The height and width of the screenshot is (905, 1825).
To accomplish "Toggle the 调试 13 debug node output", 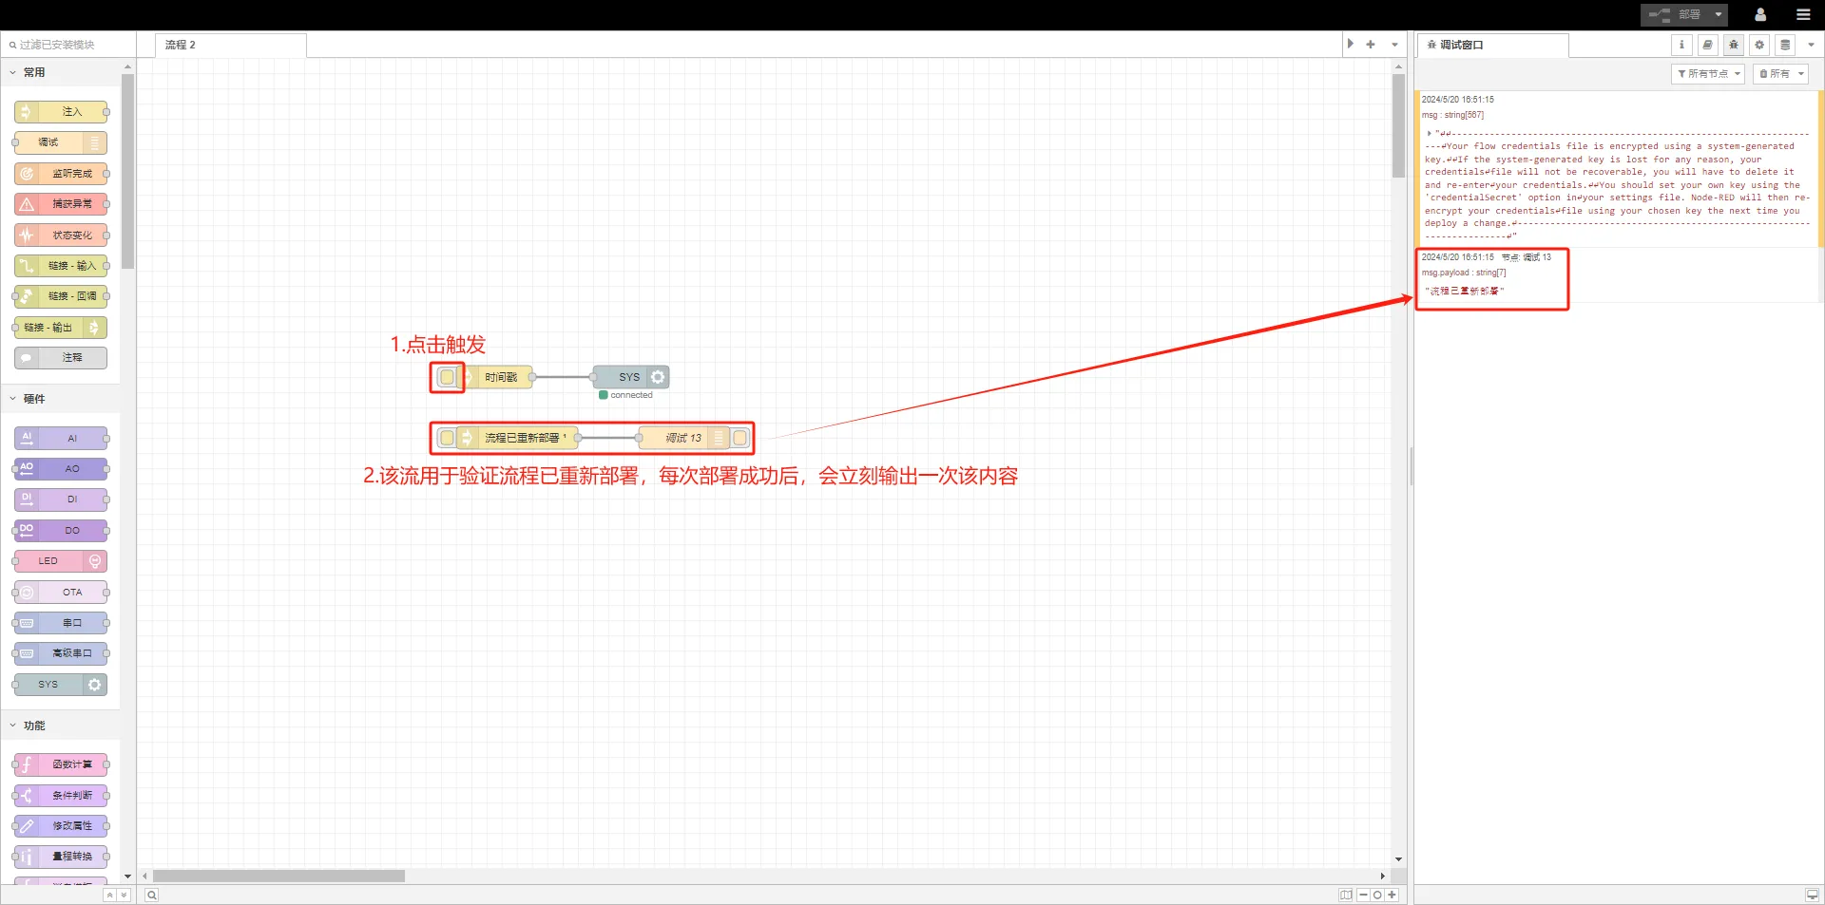I will pyautogui.click(x=740, y=438).
